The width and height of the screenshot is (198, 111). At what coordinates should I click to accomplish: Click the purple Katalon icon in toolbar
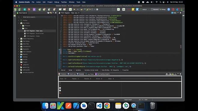click(34, 10)
